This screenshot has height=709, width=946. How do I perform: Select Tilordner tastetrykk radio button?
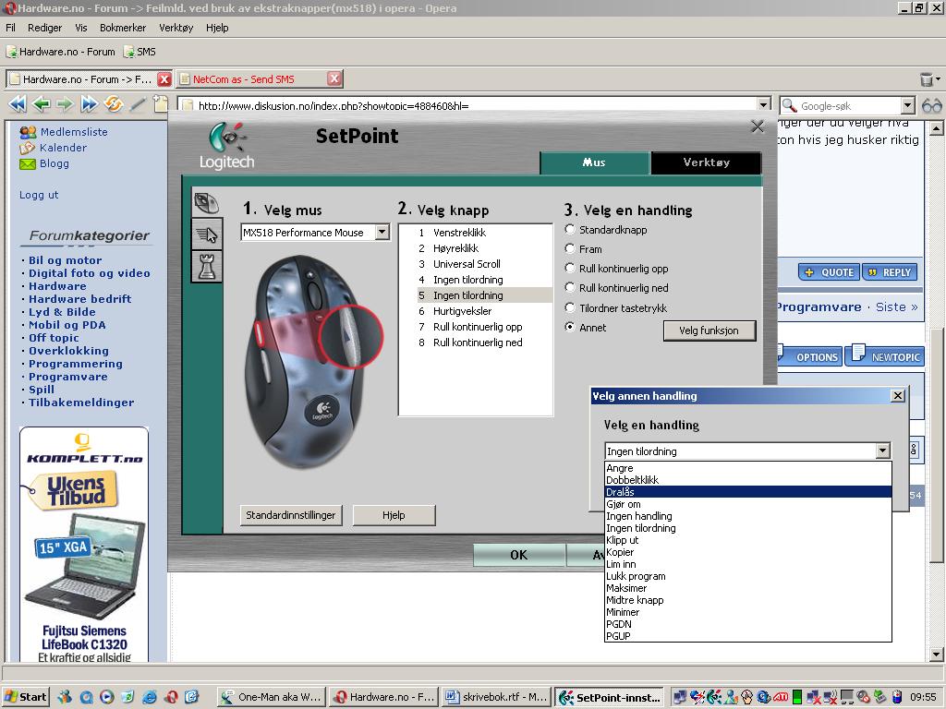[x=569, y=307]
